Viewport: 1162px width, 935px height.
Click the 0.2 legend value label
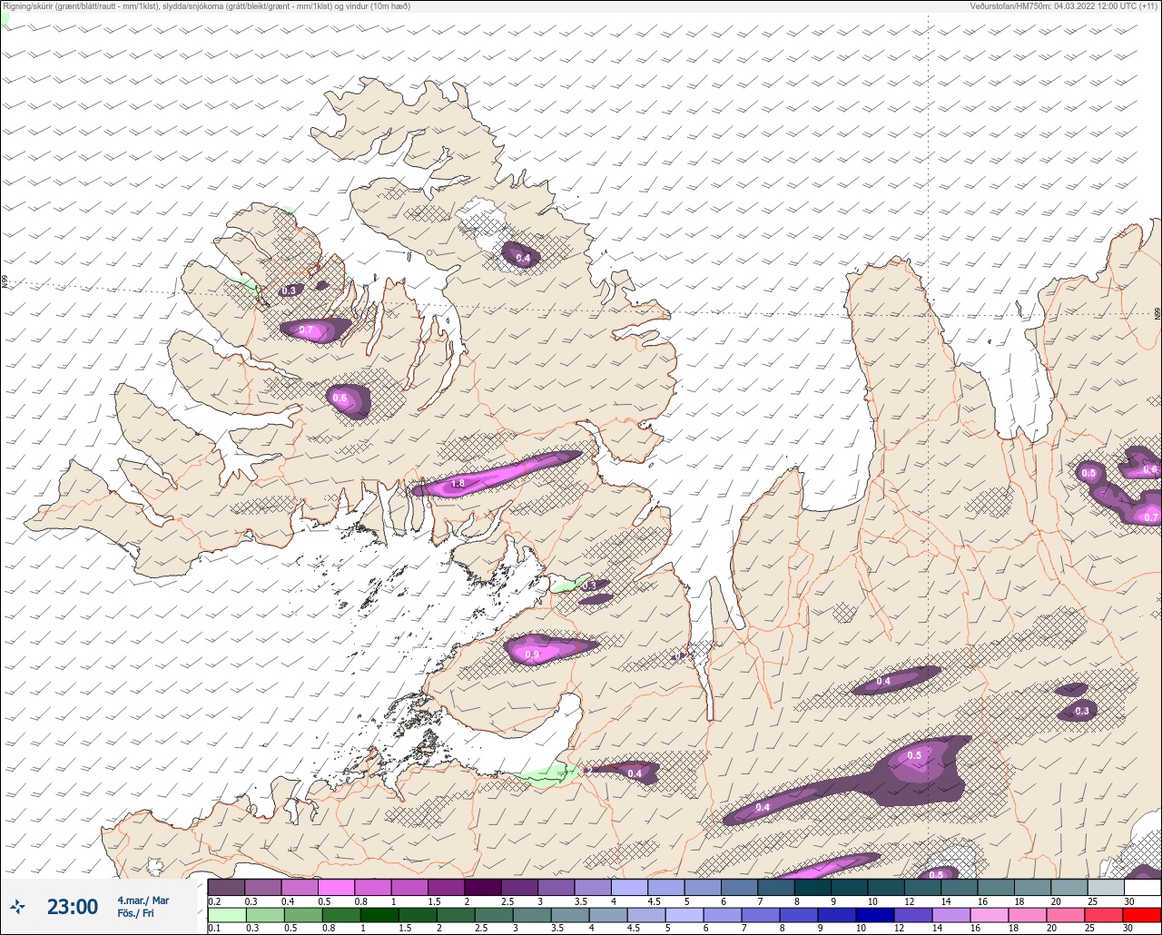214,901
